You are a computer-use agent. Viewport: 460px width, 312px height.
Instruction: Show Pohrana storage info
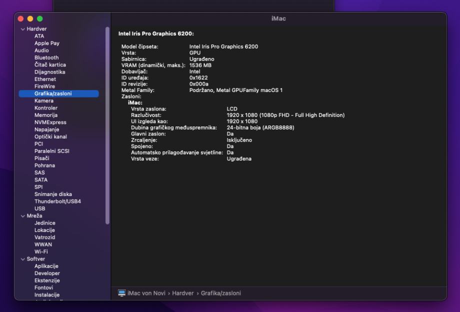click(x=44, y=165)
